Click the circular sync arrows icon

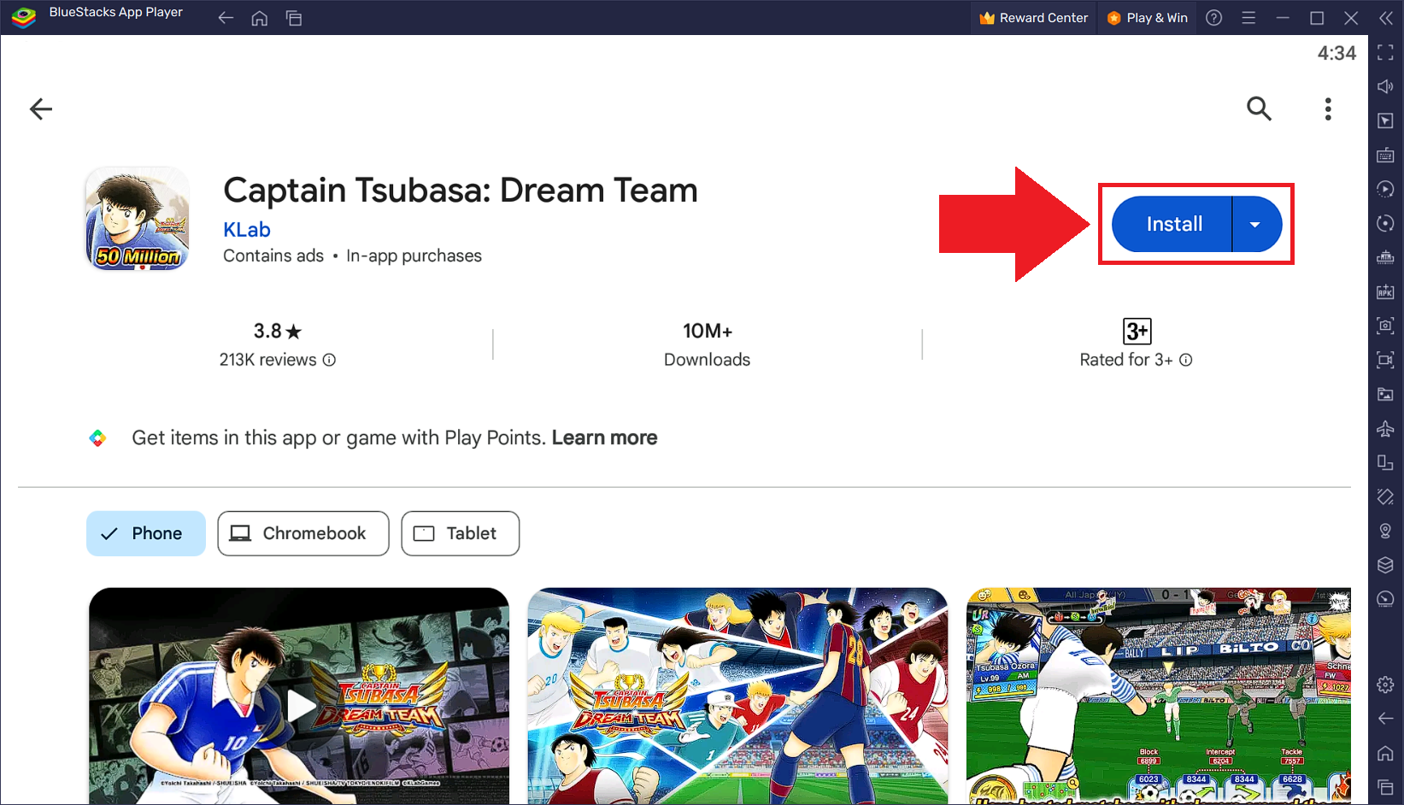(x=1386, y=224)
